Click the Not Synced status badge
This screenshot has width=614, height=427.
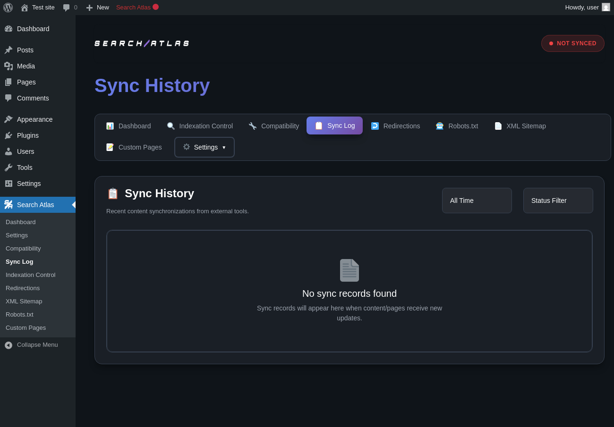(x=572, y=43)
